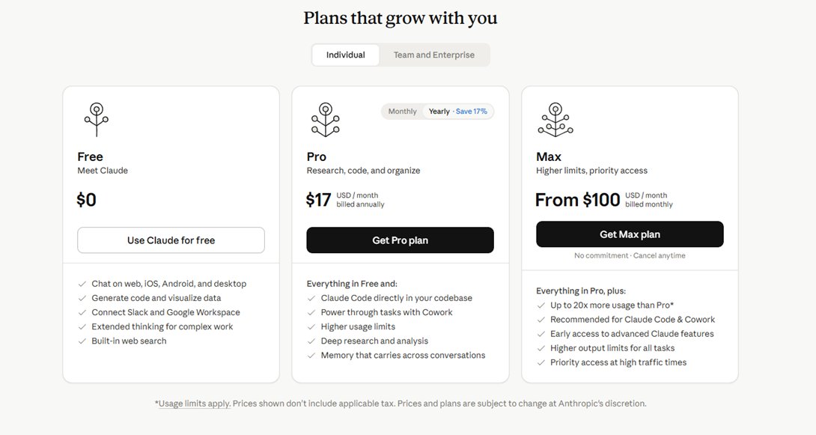
Task: Click checkmark beside Generate code and visualize data
Action: point(82,298)
